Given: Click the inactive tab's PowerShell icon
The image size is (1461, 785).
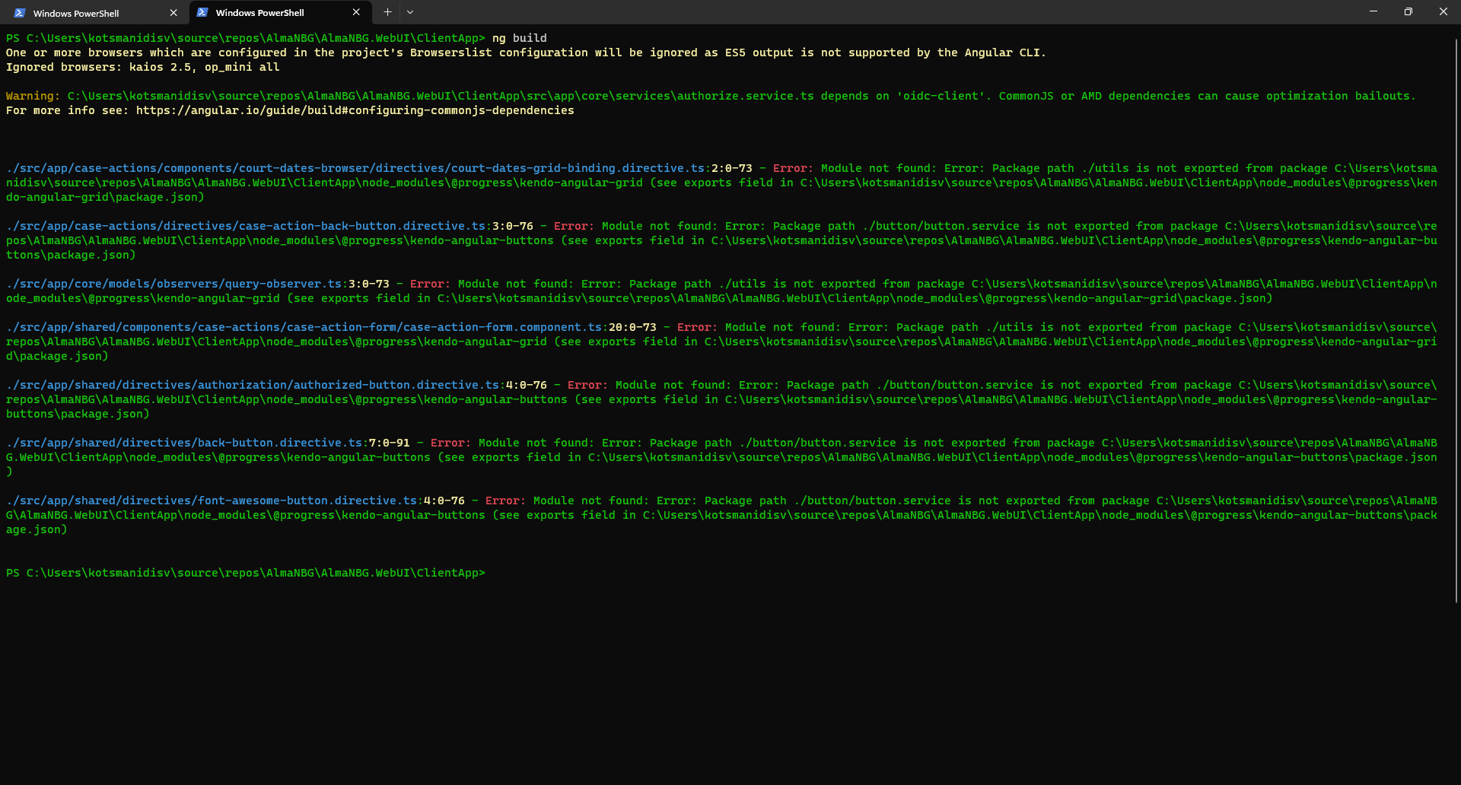Looking at the screenshot, I should pyautogui.click(x=20, y=13).
